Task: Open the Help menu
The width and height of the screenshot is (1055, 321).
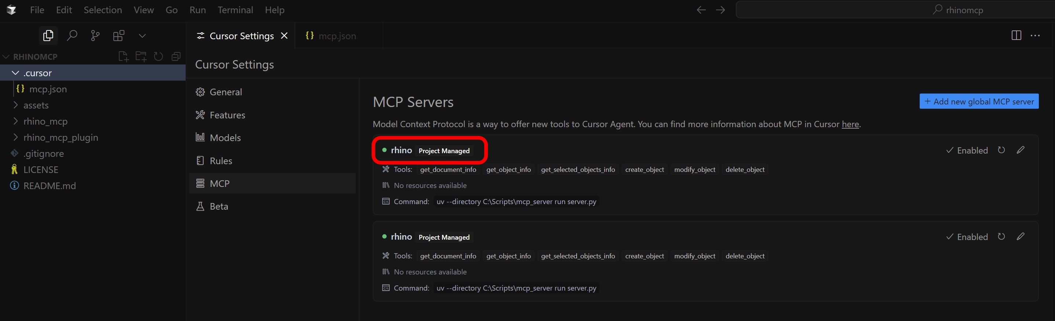Action: [x=274, y=10]
